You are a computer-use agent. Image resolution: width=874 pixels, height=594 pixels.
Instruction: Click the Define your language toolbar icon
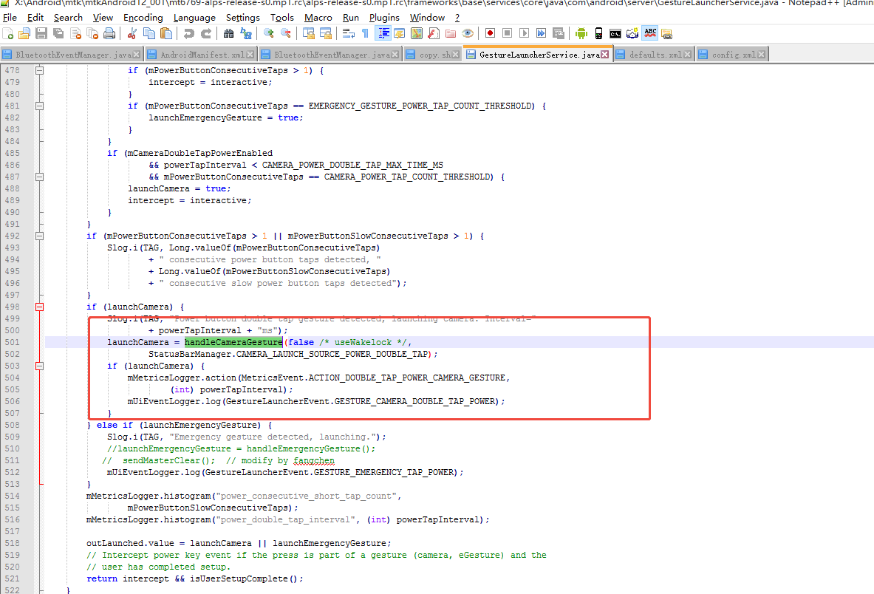[399, 34]
